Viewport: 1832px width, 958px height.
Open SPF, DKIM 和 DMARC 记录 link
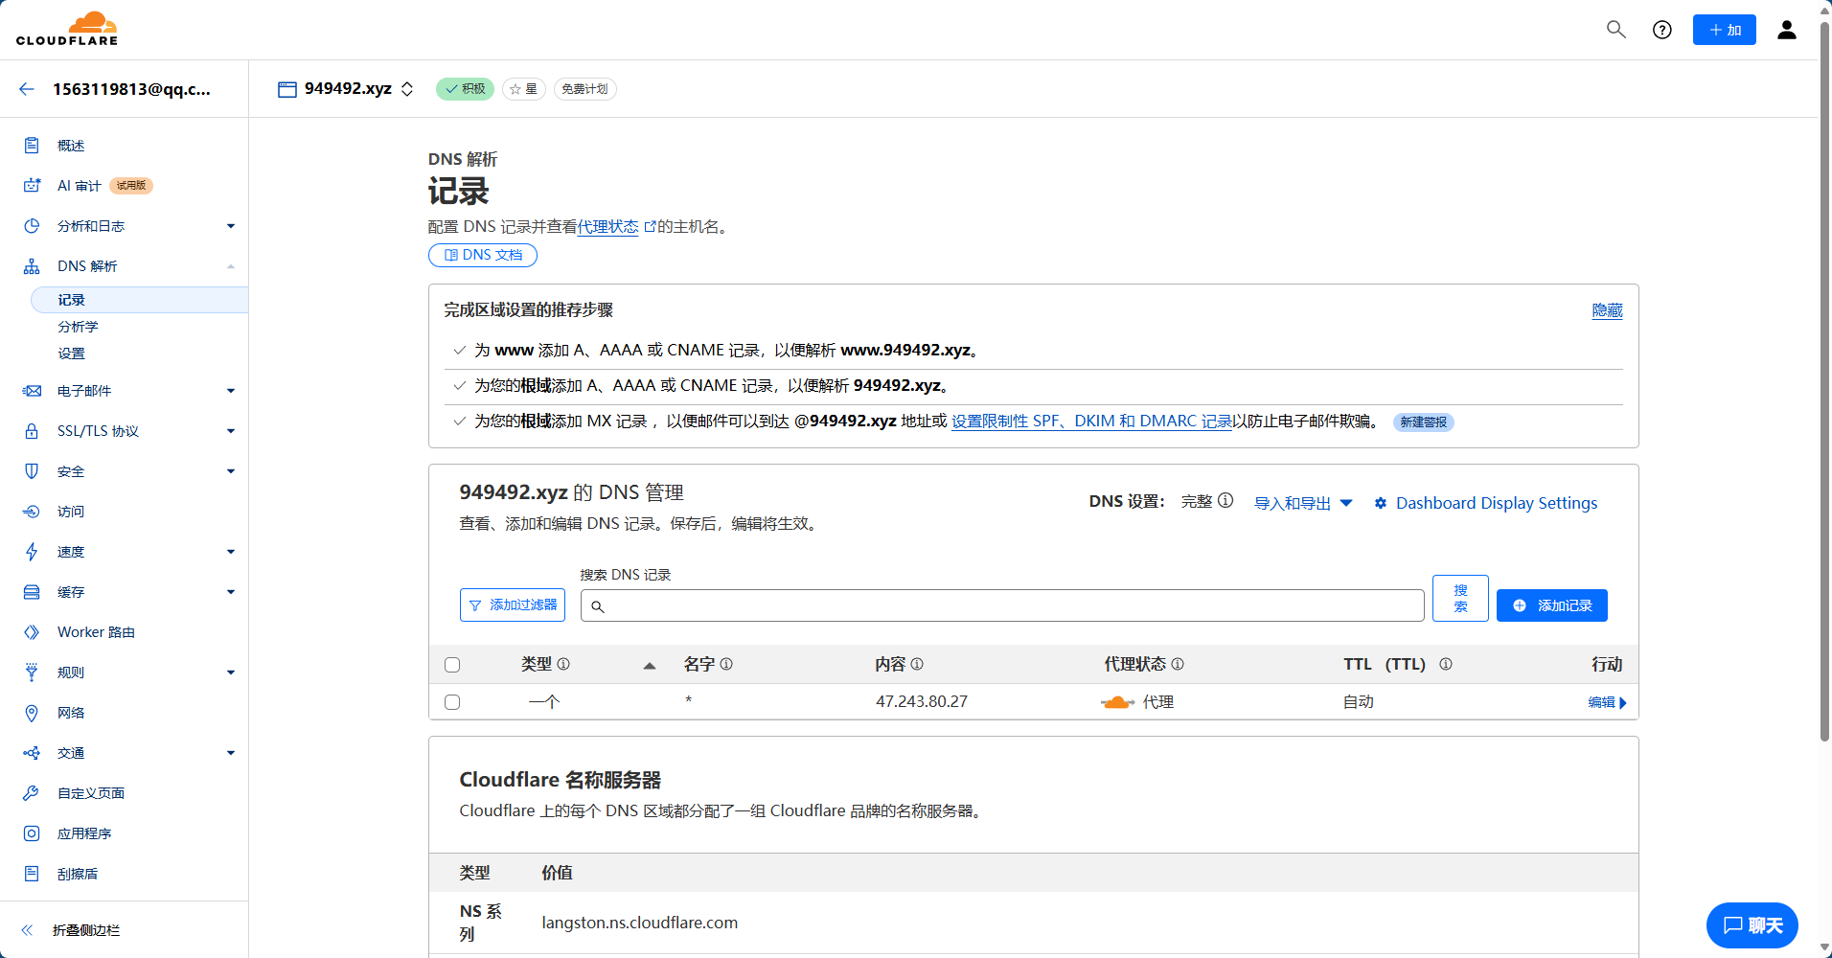pyautogui.click(x=1091, y=422)
